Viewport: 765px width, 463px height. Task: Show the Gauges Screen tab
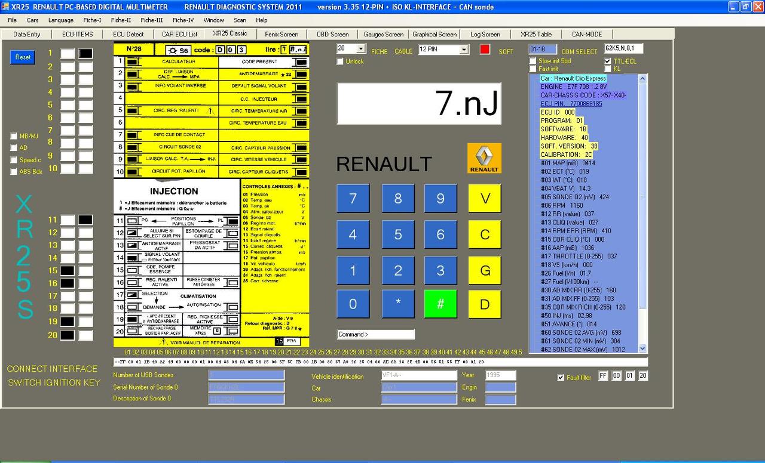coord(384,35)
